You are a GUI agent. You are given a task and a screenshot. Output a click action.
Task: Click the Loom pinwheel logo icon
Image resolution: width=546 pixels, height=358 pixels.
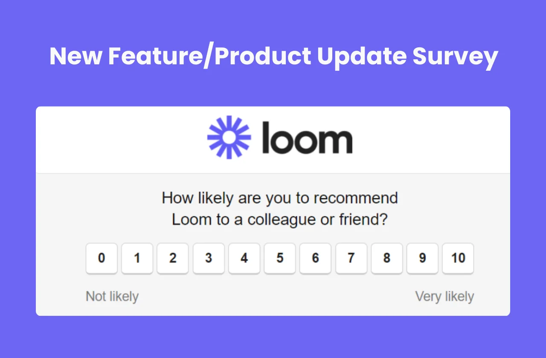(228, 137)
